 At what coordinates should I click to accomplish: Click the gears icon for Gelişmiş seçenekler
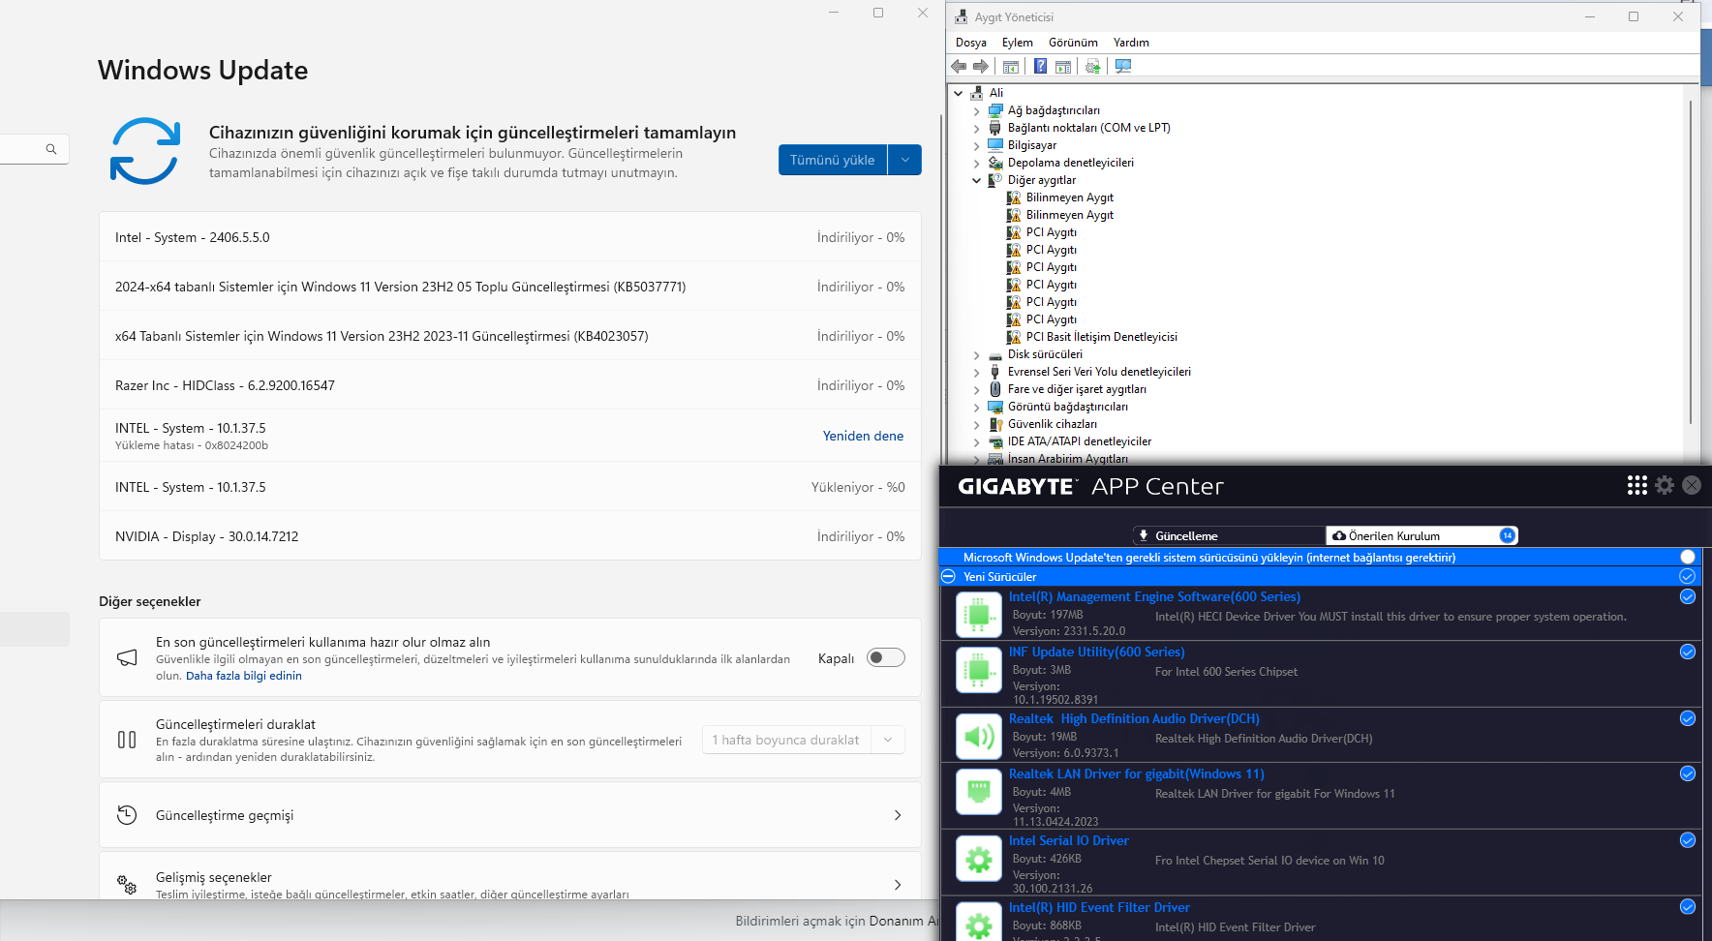127,884
